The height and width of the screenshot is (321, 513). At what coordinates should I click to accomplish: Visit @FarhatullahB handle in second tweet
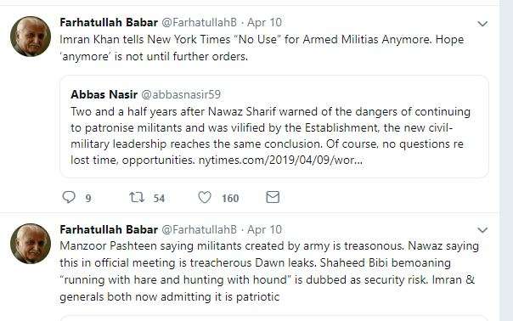(x=200, y=229)
